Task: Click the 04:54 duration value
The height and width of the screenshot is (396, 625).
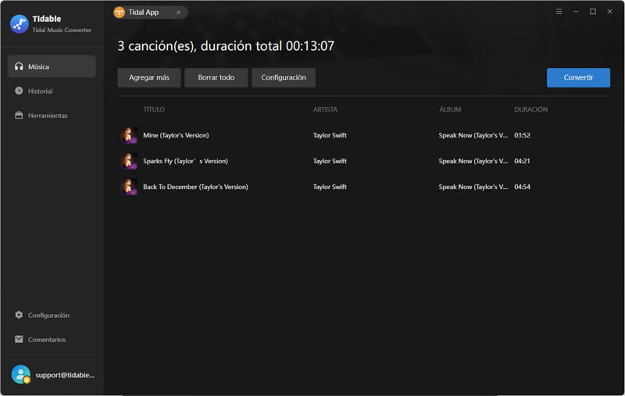Action: coord(522,187)
